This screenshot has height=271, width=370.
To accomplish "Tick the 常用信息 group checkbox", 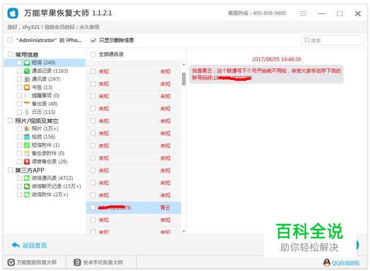I will pos(10,55).
